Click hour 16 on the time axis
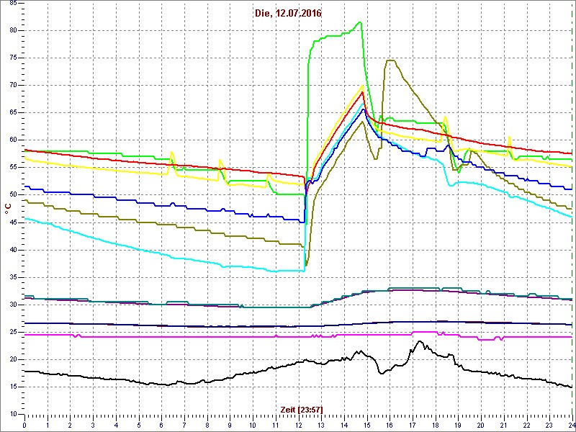The width and height of the screenshot is (576, 432). [390, 425]
